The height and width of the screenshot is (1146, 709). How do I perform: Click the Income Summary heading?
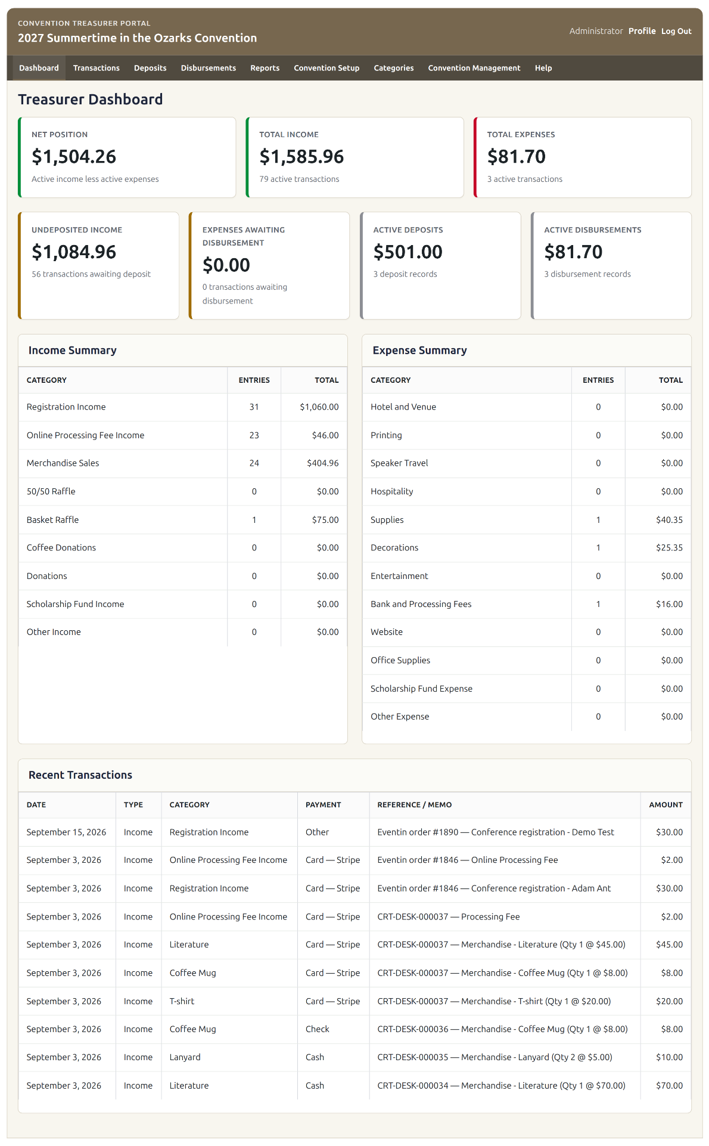pyautogui.click(x=73, y=351)
